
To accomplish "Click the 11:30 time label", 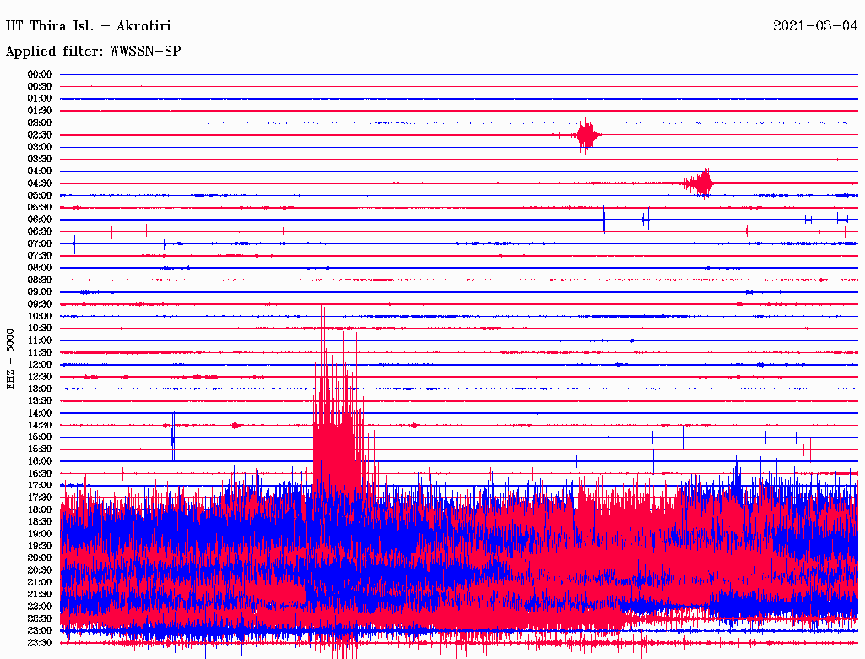I will click(40, 352).
